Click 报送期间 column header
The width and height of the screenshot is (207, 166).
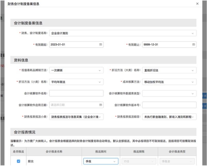point(101,152)
